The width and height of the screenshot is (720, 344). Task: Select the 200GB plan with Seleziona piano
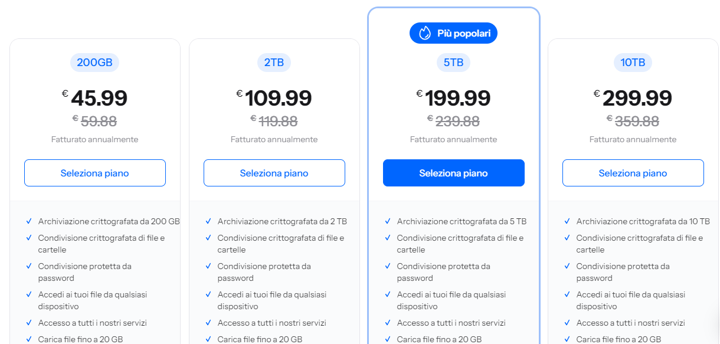click(x=95, y=173)
